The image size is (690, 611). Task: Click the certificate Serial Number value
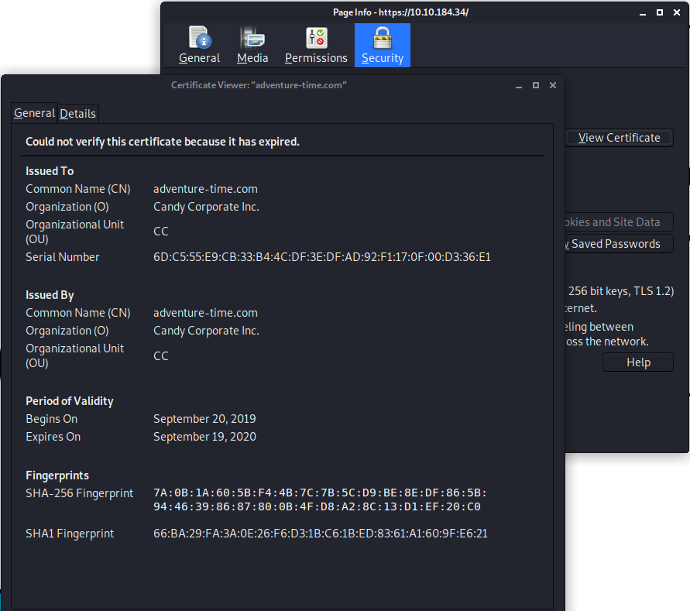click(321, 257)
